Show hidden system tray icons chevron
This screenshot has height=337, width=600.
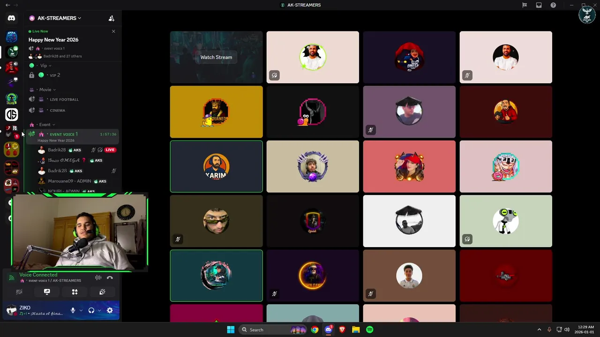tap(539, 330)
